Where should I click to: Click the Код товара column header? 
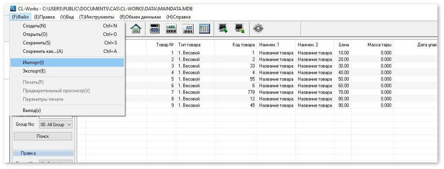(236, 45)
